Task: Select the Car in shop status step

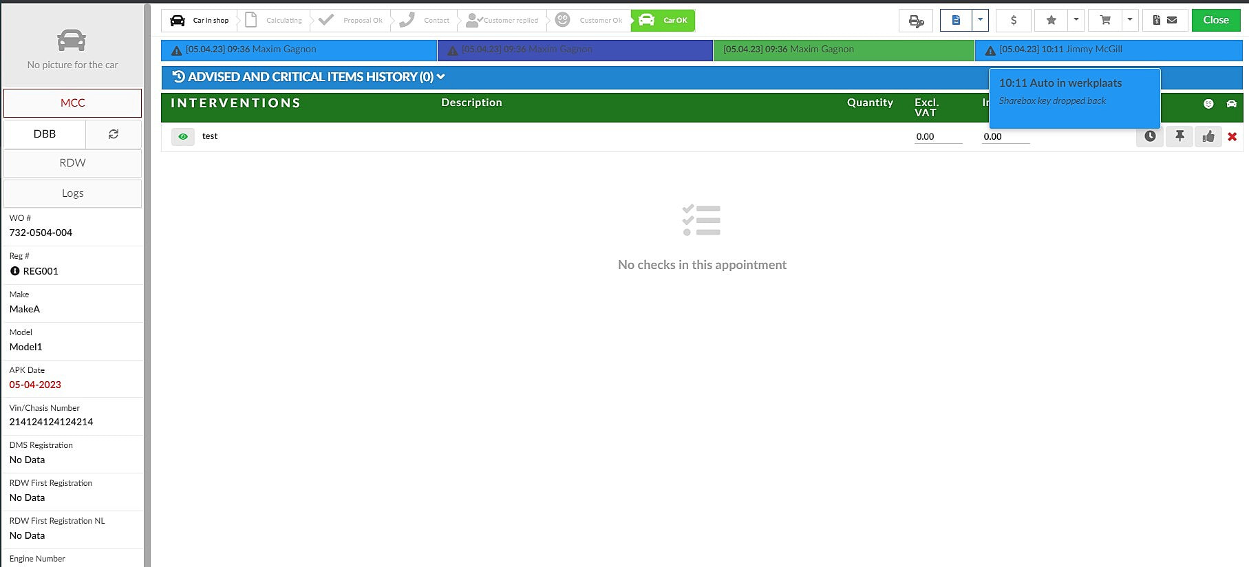Action: point(200,21)
